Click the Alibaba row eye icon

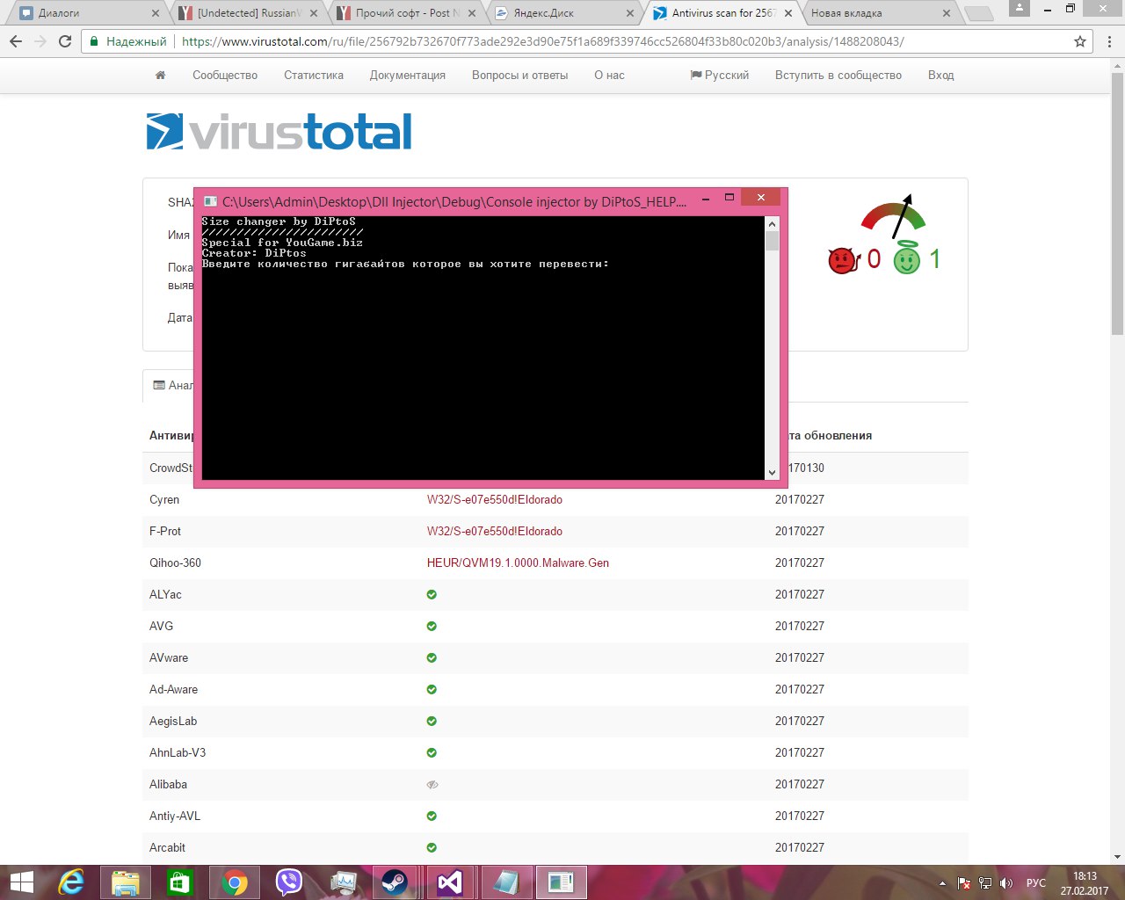coord(432,784)
